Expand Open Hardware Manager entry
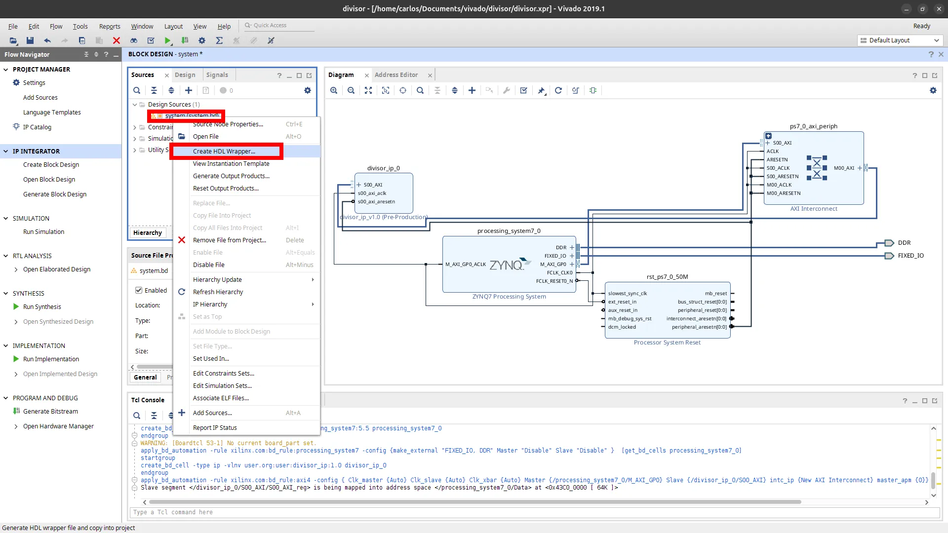948x533 pixels. (x=16, y=426)
